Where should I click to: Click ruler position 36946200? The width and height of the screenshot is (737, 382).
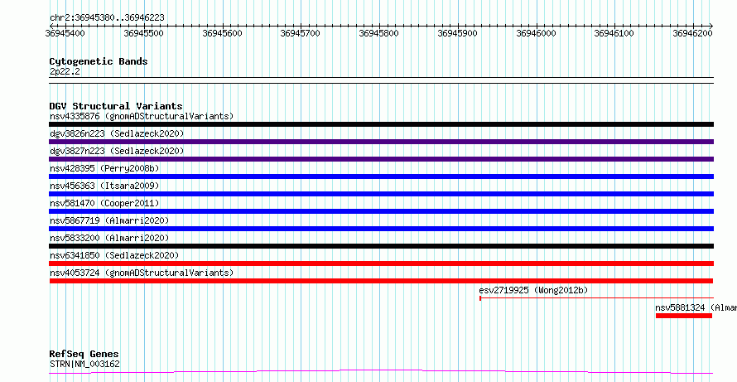pyautogui.click(x=693, y=33)
